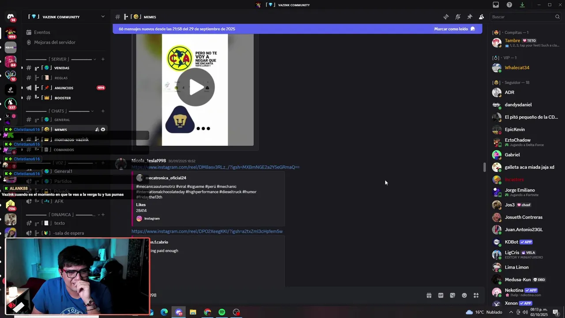The image size is (565, 318).
Task: Click create invite icon on MEMES channel
Action: pos(97,129)
